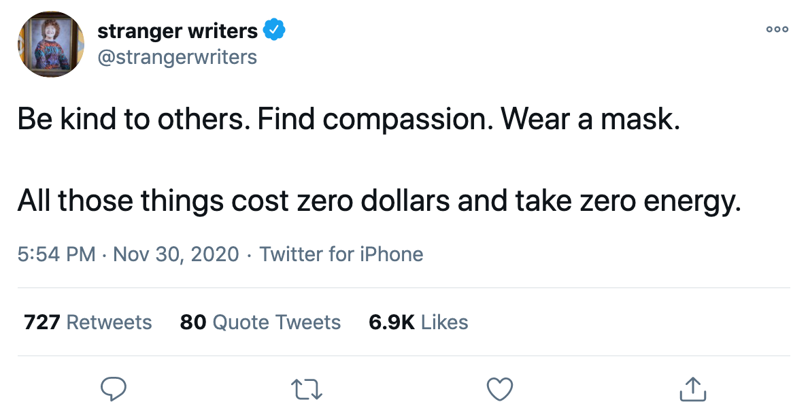Click the stranger writers display name
The width and height of the screenshot is (808, 419).
tap(175, 30)
